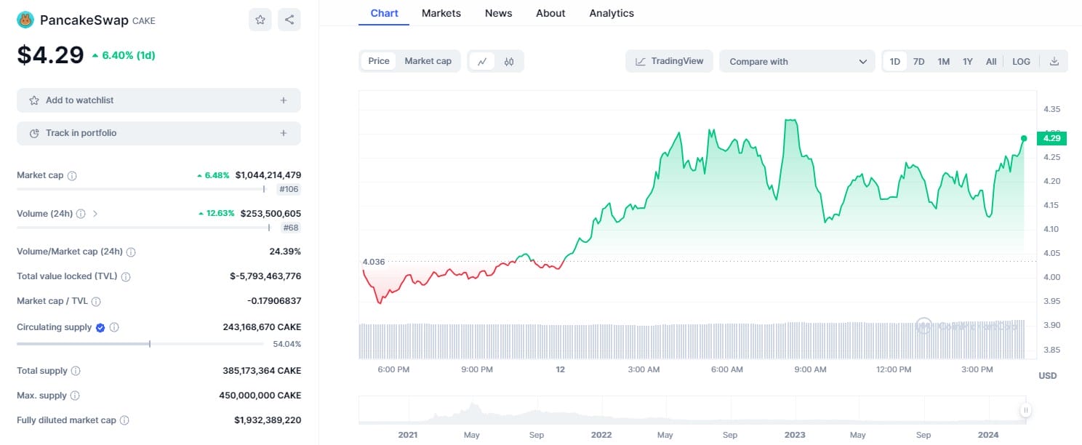
Task: Click Market cap info icon
Action: pos(72,176)
